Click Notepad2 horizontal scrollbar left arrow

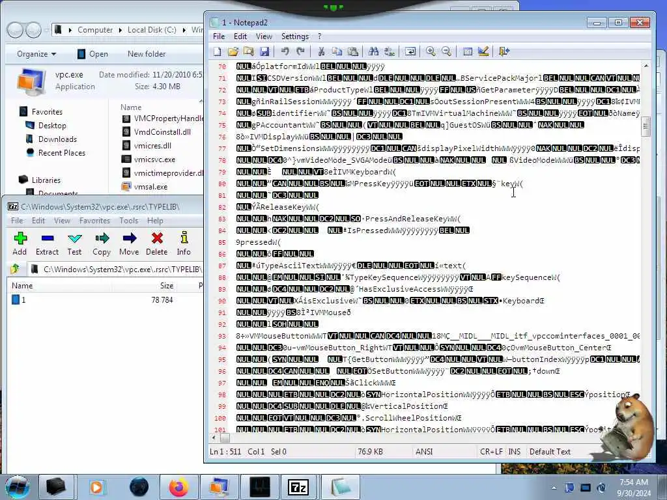coord(214,437)
